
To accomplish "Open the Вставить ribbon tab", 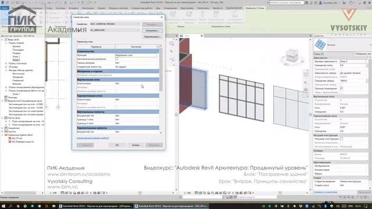I will point(73,8).
